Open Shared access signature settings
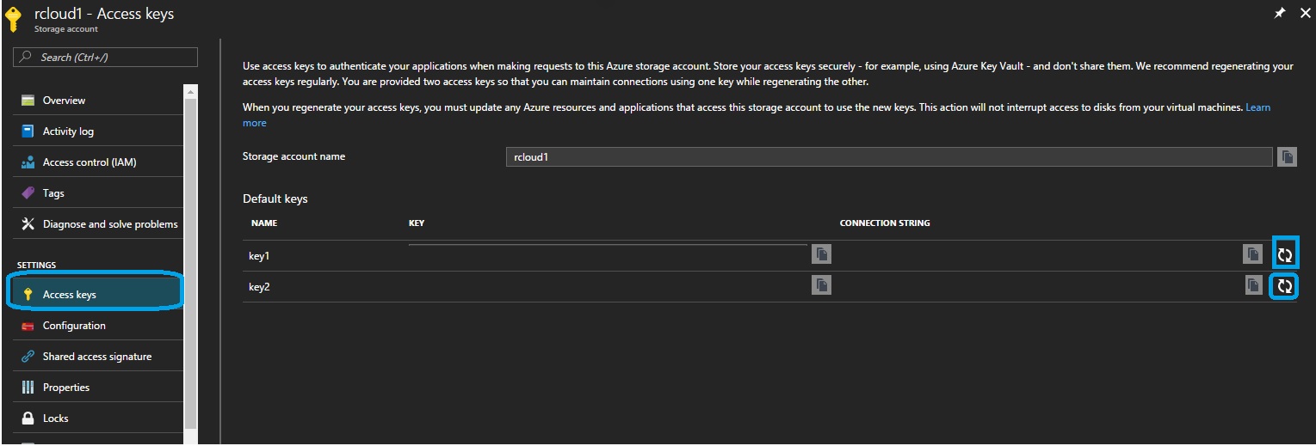The height and width of the screenshot is (446, 1316). [x=96, y=357]
